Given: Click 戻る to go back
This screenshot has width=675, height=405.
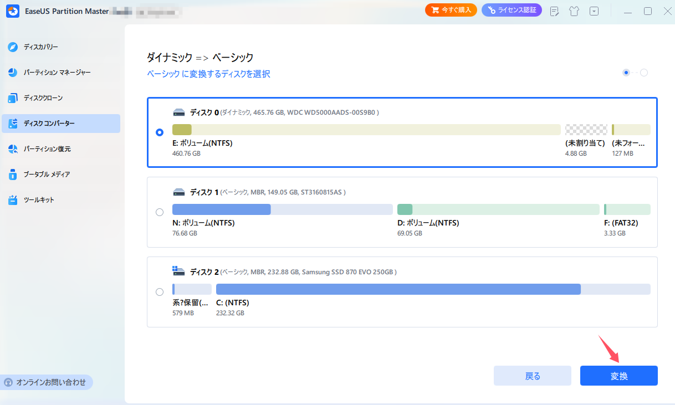Looking at the screenshot, I should click(x=532, y=375).
